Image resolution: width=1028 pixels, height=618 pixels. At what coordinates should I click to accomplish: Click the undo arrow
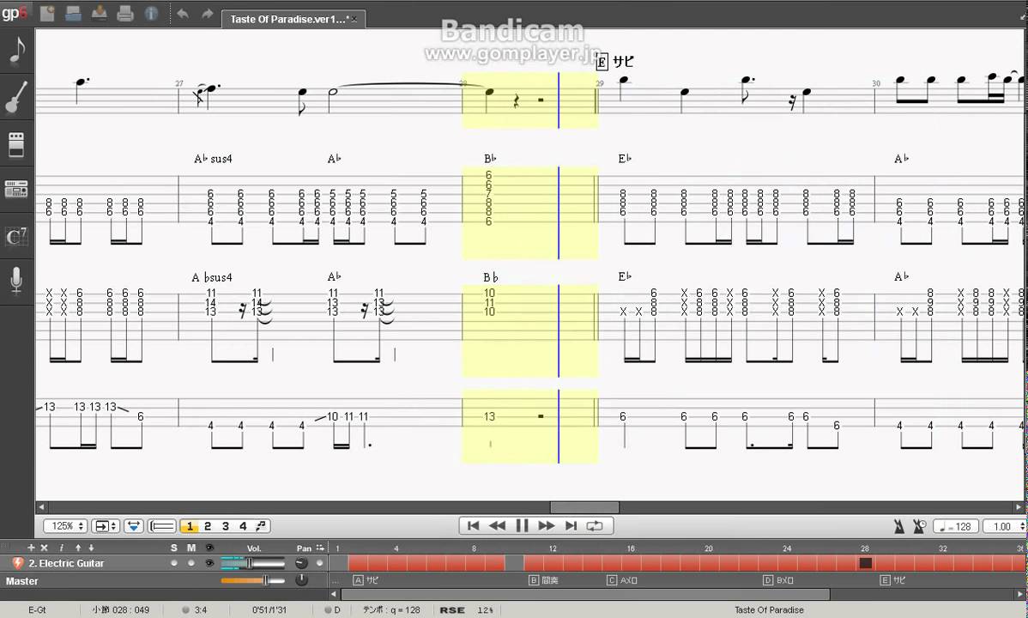[182, 14]
